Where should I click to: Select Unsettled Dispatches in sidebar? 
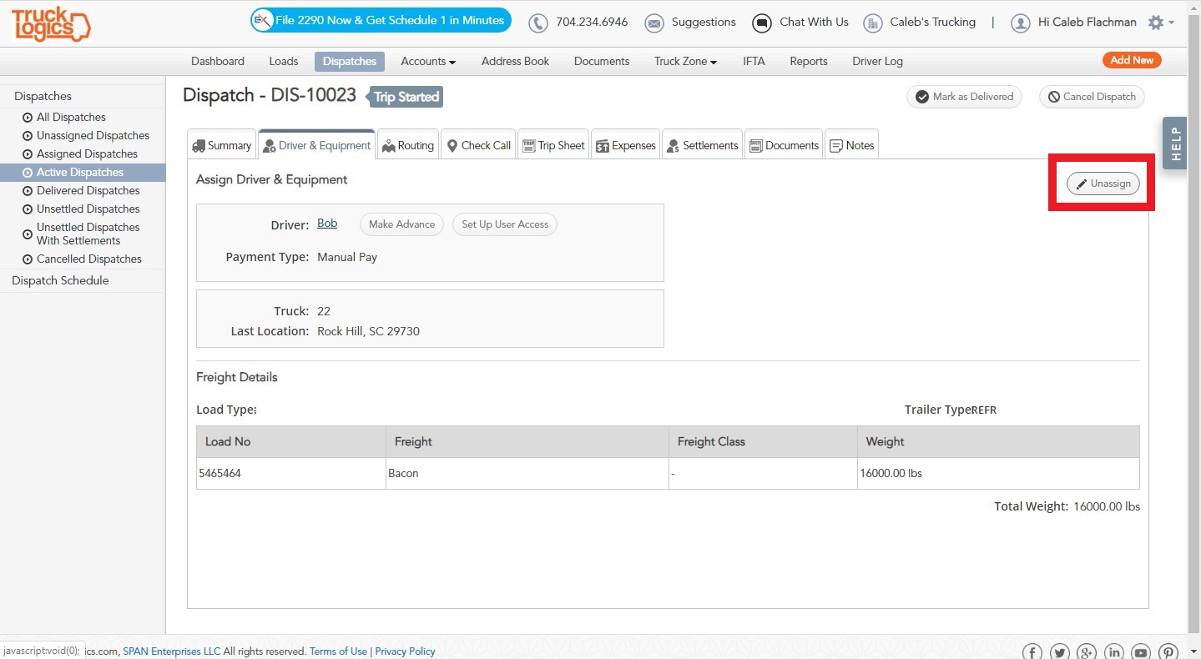point(88,209)
